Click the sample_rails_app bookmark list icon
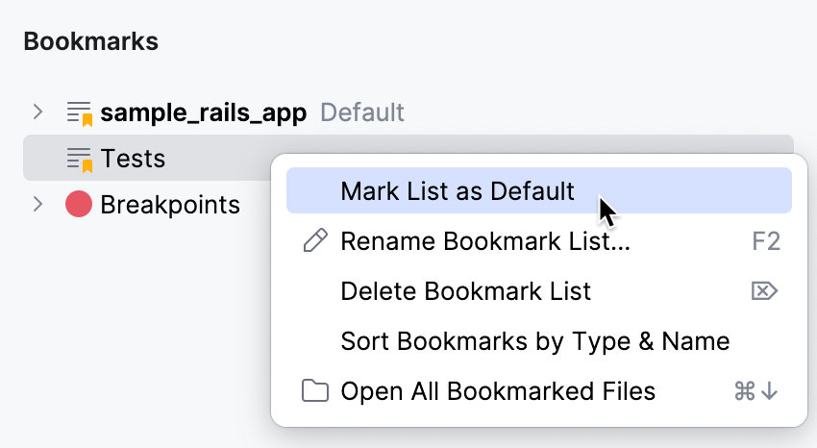Viewport: 817px width, 448px height. coord(79,113)
